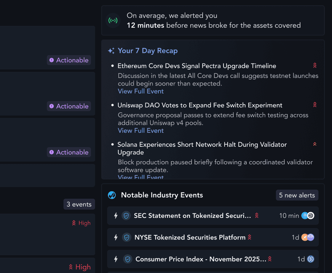The height and width of the screenshot is (273, 332).
Task: Click the globe icon beside Notable Industry Events
Action: [x=112, y=195]
